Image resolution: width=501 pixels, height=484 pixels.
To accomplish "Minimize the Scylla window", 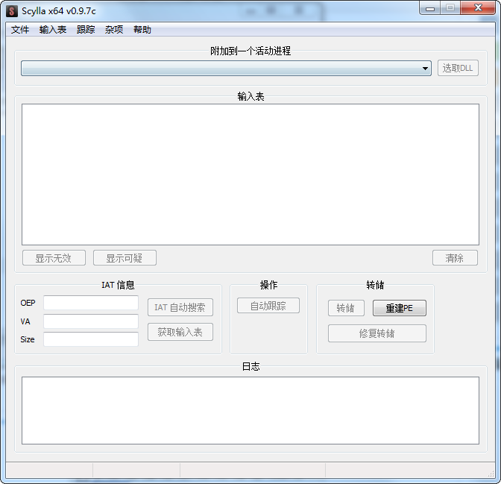I will tap(430, 8).
